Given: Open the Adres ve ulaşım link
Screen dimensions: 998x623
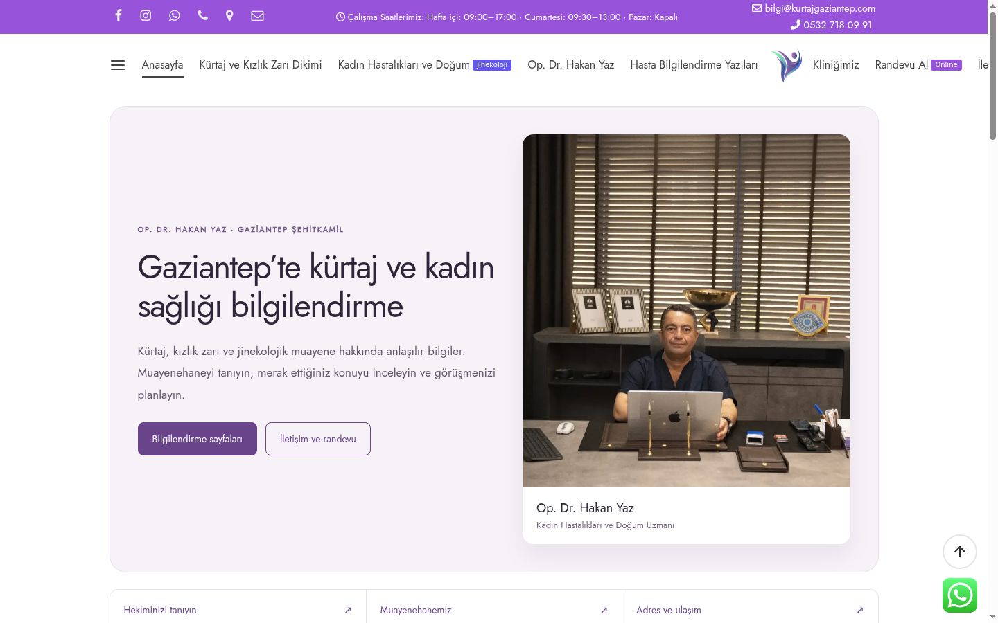Looking at the screenshot, I should 750,609.
